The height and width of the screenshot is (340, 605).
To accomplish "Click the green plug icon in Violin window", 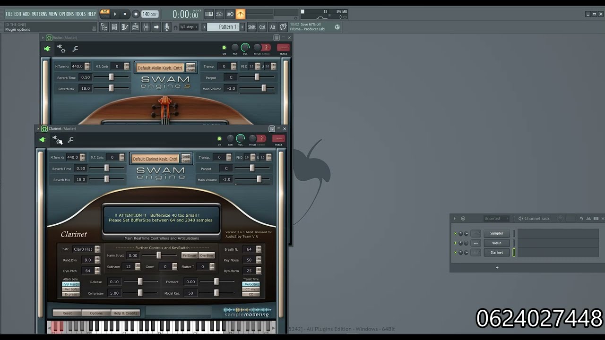I will tap(47, 49).
